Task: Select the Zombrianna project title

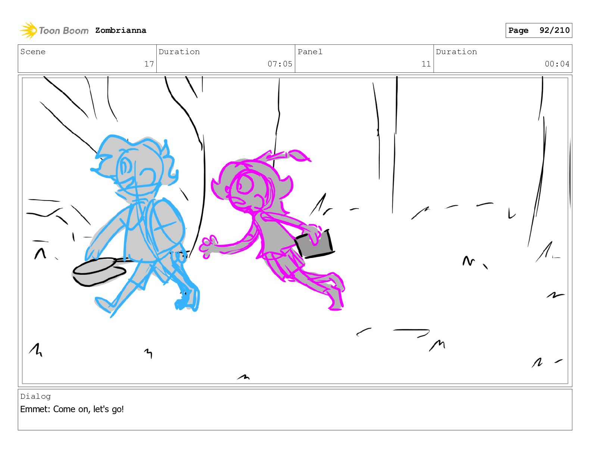Action: point(121,30)
